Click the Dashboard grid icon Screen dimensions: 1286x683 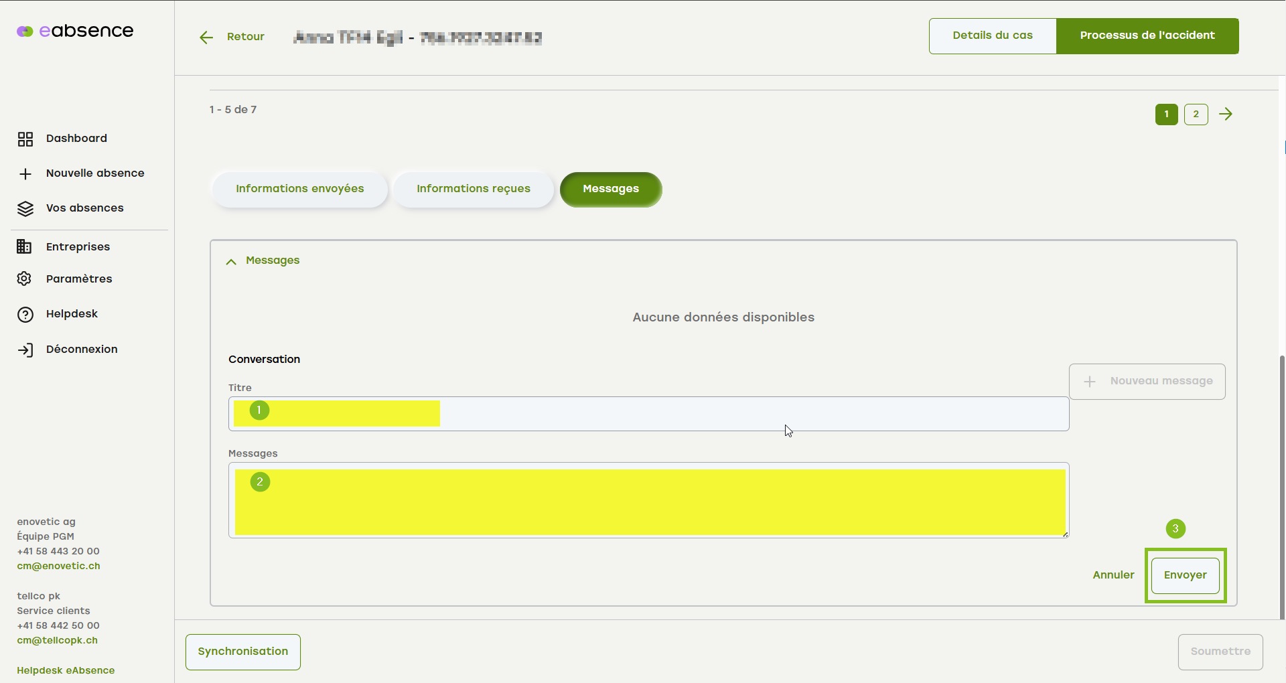[25, 139]
